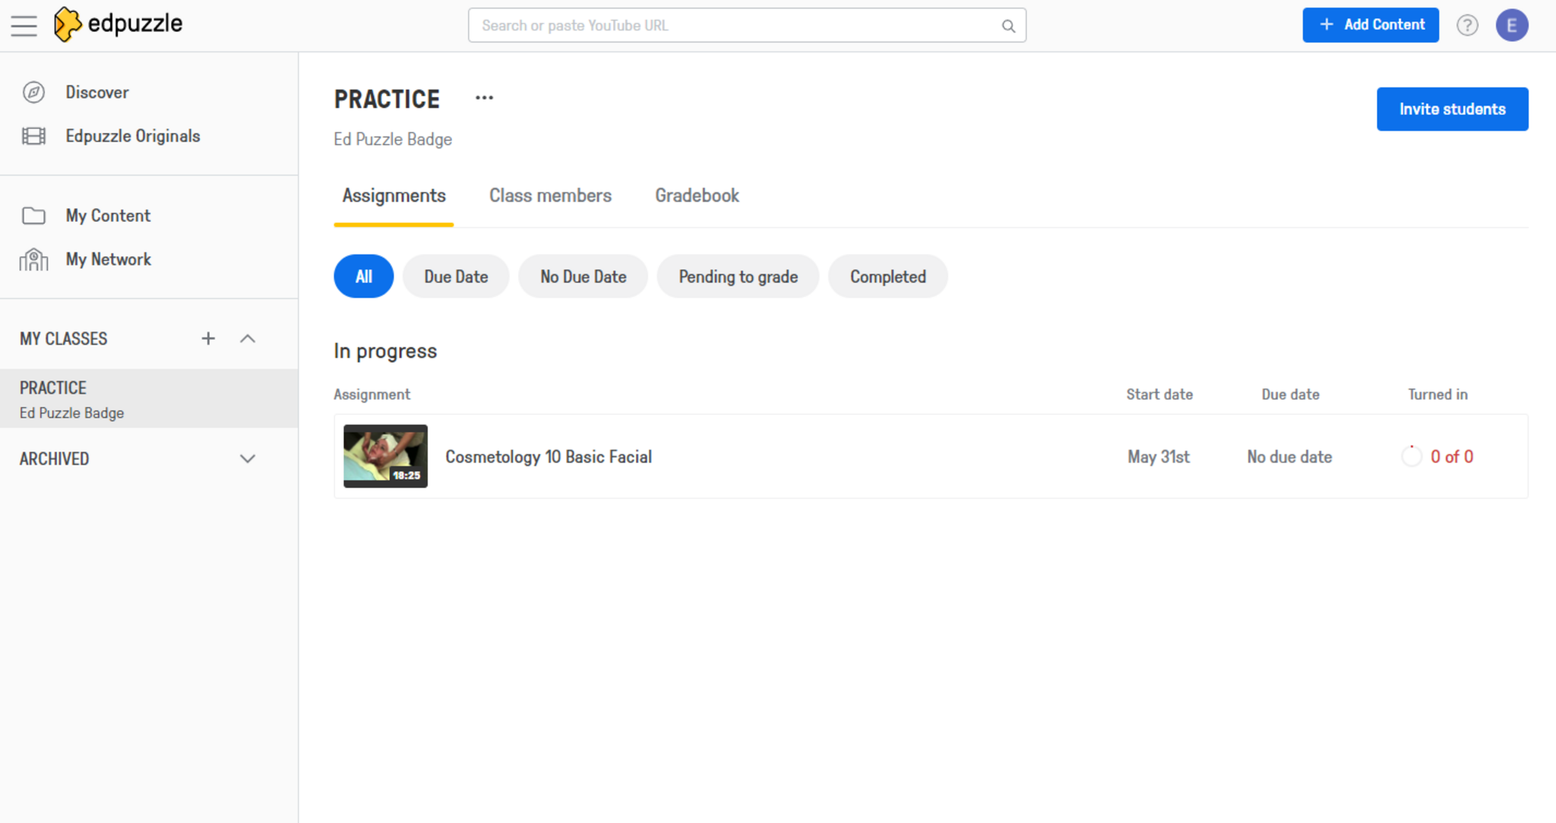Viewport: 1556px width, 823px height.
Task: Click the Edpuzzle logo
Action: point(119,24)
